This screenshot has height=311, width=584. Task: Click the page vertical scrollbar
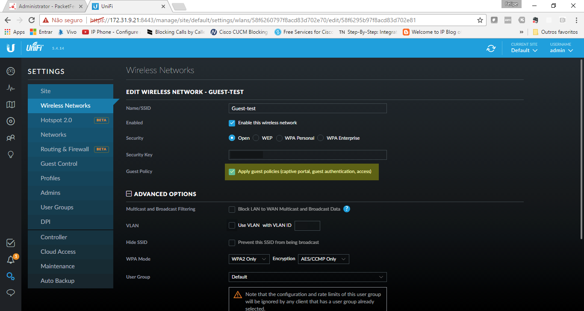(x=582, y=150)
